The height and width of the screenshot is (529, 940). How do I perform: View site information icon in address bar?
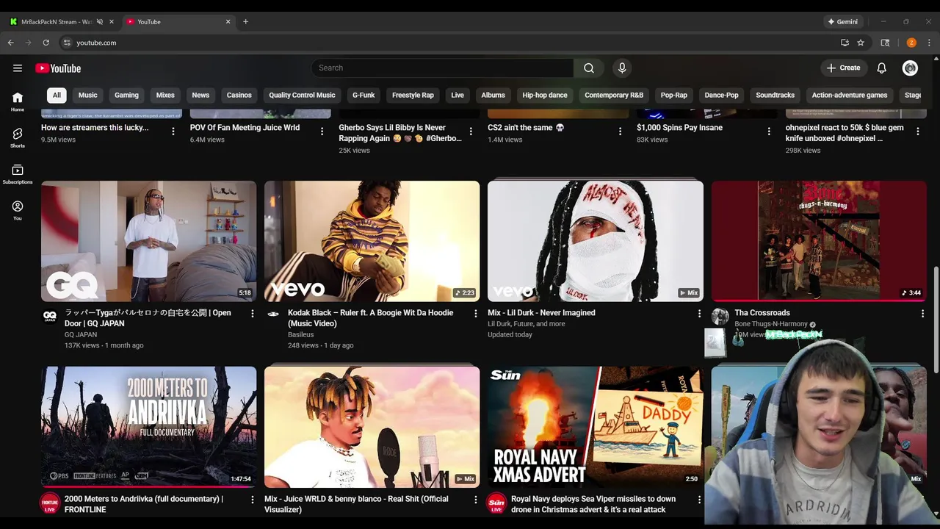click(x=67, y=43)
